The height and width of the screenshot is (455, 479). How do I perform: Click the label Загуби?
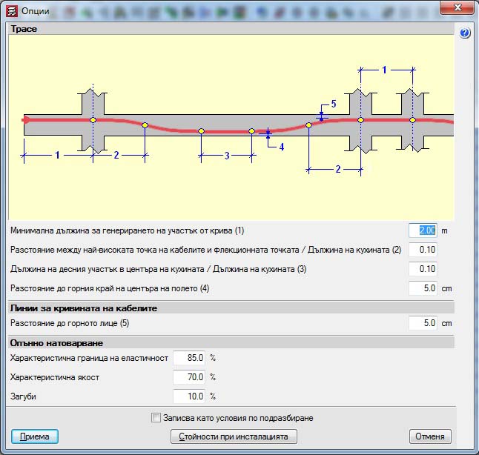[x=23, y=396]
